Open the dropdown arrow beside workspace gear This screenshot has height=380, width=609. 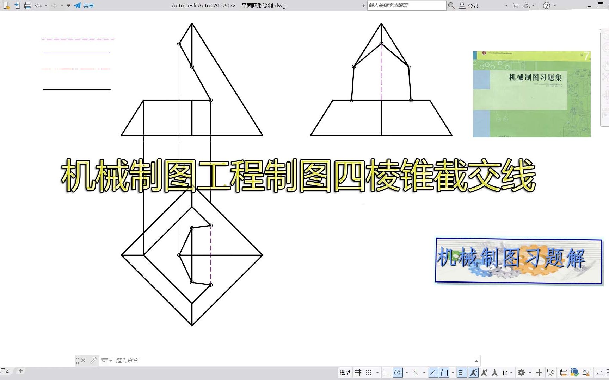click(x=530, y=373)
